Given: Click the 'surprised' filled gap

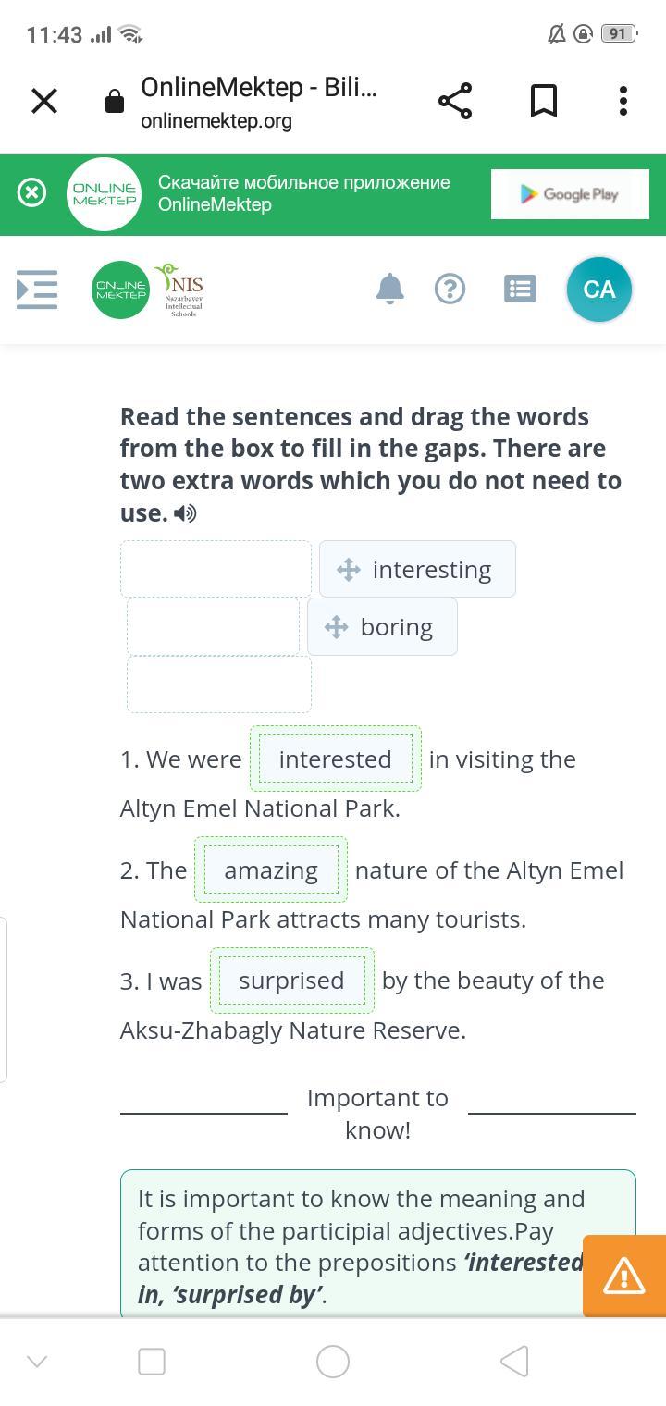Looking at the screenshot, I should click(291, 980).
